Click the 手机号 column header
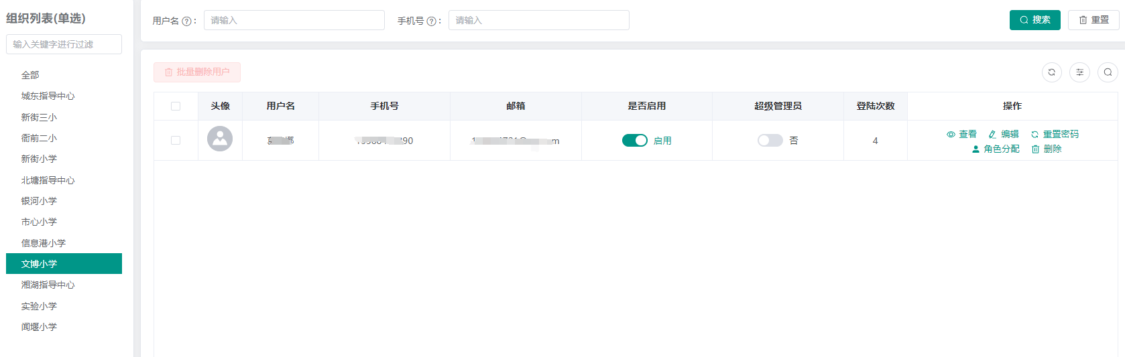 (384, 106)
